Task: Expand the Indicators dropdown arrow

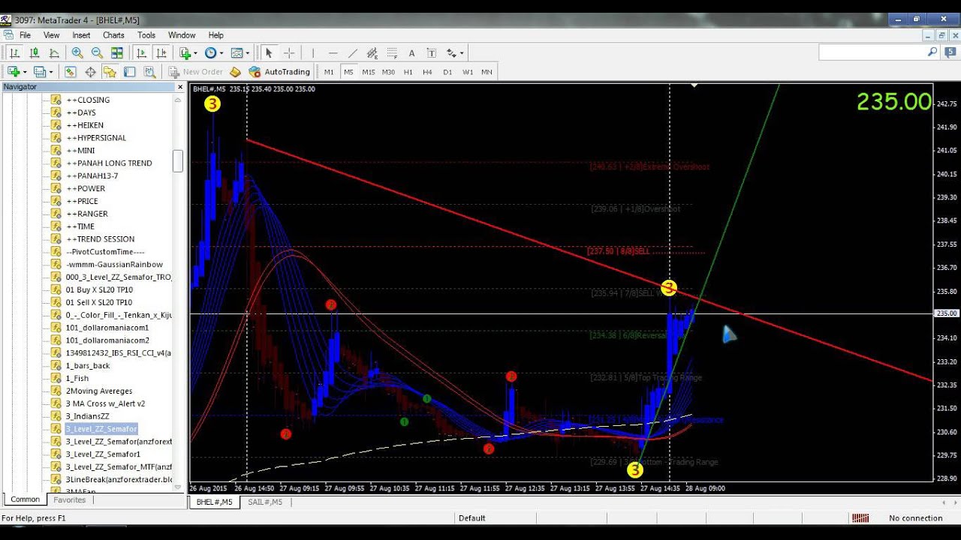Action: click(x=195, y=52)
